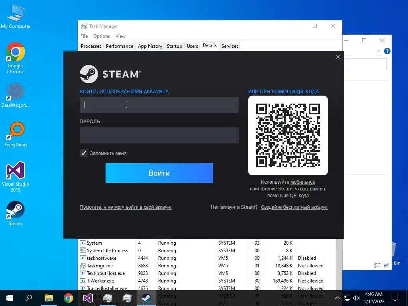Close the Steam login dialog

click(x=338, y=57)
